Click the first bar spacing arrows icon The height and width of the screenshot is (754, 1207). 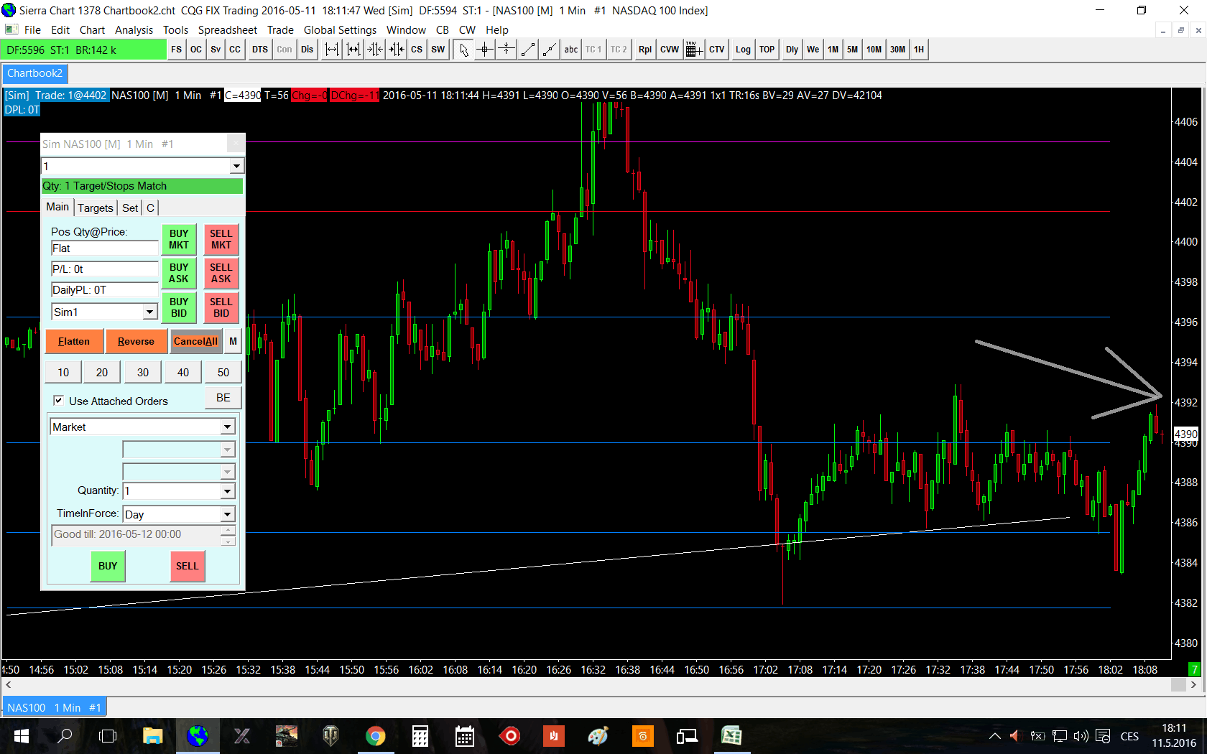pos(332,50)
